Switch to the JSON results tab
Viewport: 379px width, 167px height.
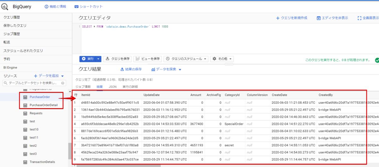coord(113,87)
